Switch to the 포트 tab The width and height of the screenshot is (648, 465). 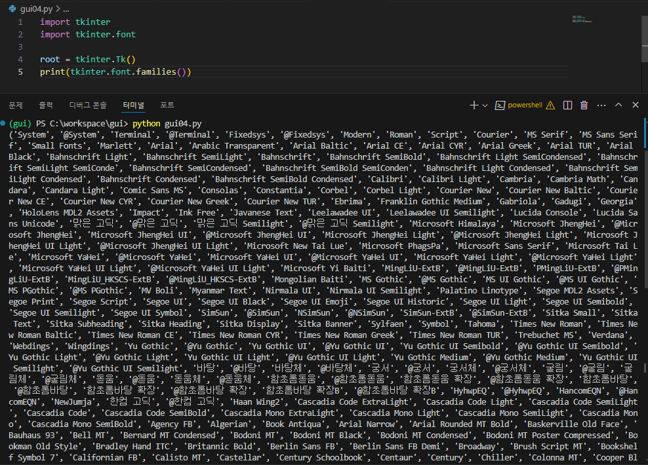pos(167,105)
